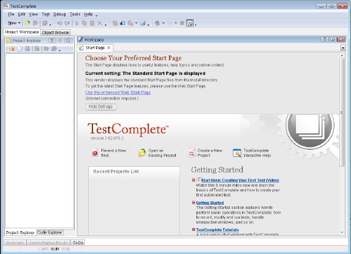The image size is (351, 254).
Task: Open the Bookmarks tab
Action: (15, 242)
